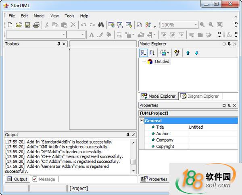Open a project using the folder icon
242x195 pixels.
[x=19, y=25]
